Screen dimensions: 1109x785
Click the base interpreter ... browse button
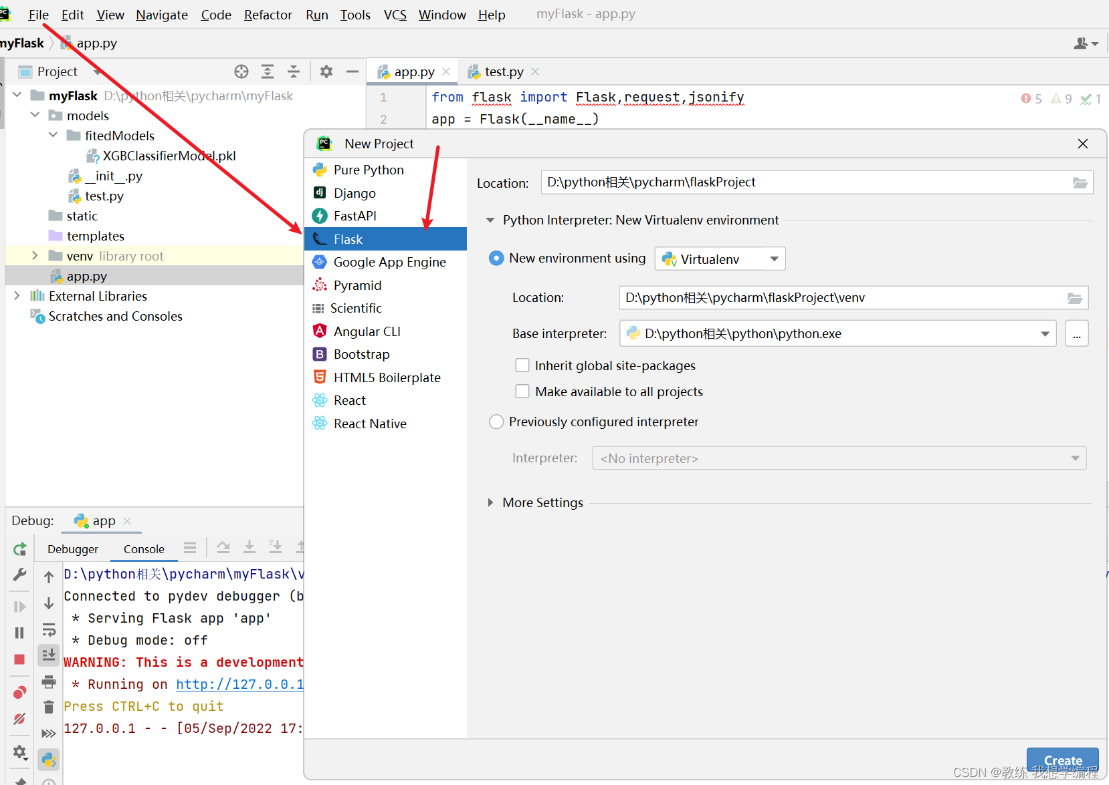coord(1076,333)
